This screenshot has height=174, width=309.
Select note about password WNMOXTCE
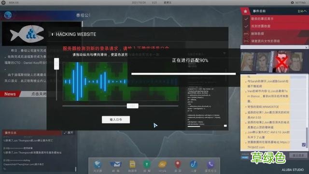pos(263,107)
